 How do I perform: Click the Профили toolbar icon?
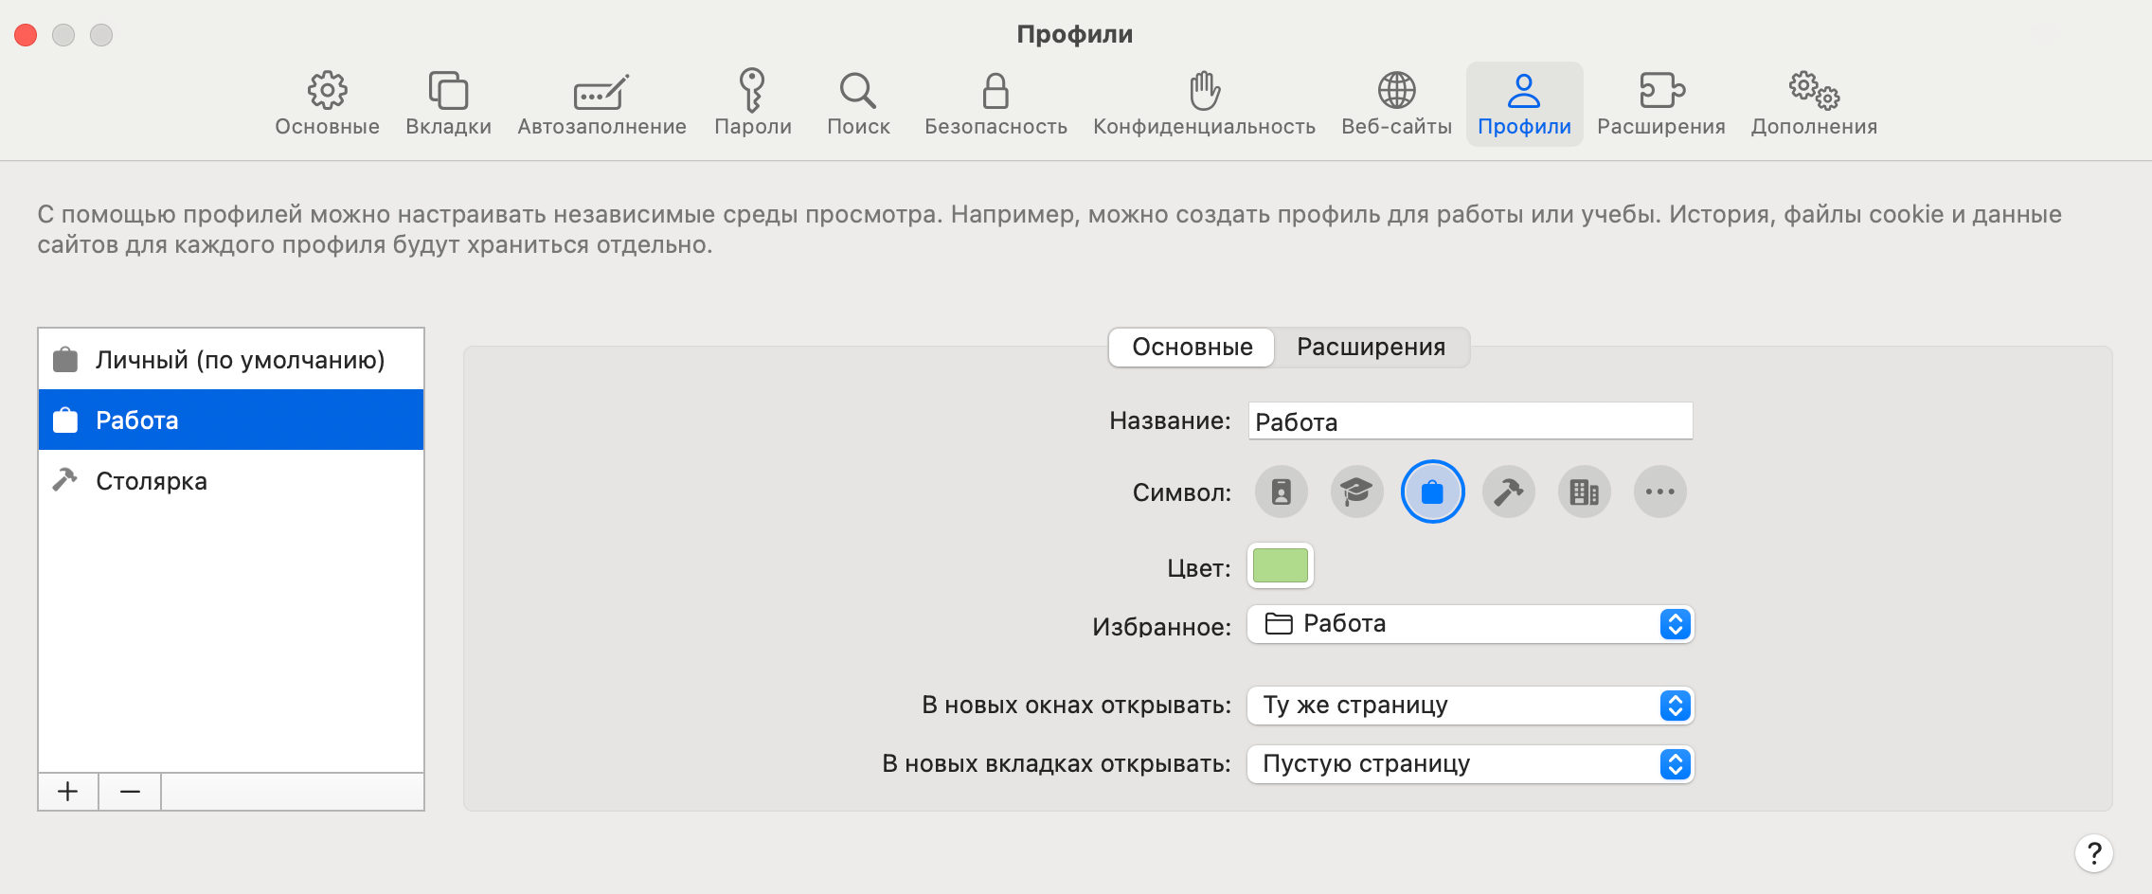coord(1524,104)
